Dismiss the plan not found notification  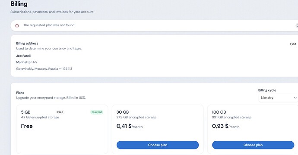point(297,25)
